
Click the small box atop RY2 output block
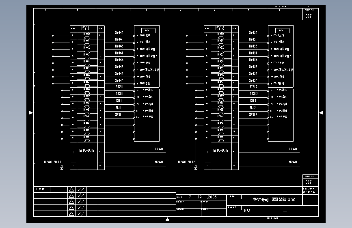click(283, 30)
